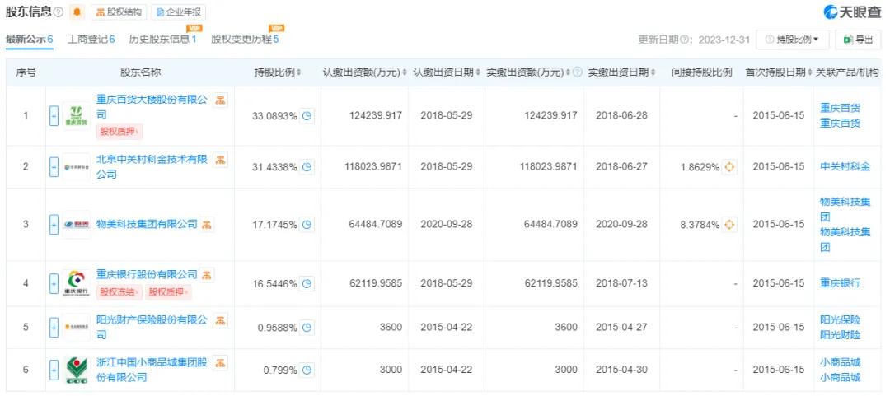The height and width of the screenshot is (396, 890).
Task: Expand row 1 重庆百货大楼 plus icon
Action: [x=54, y=116]
